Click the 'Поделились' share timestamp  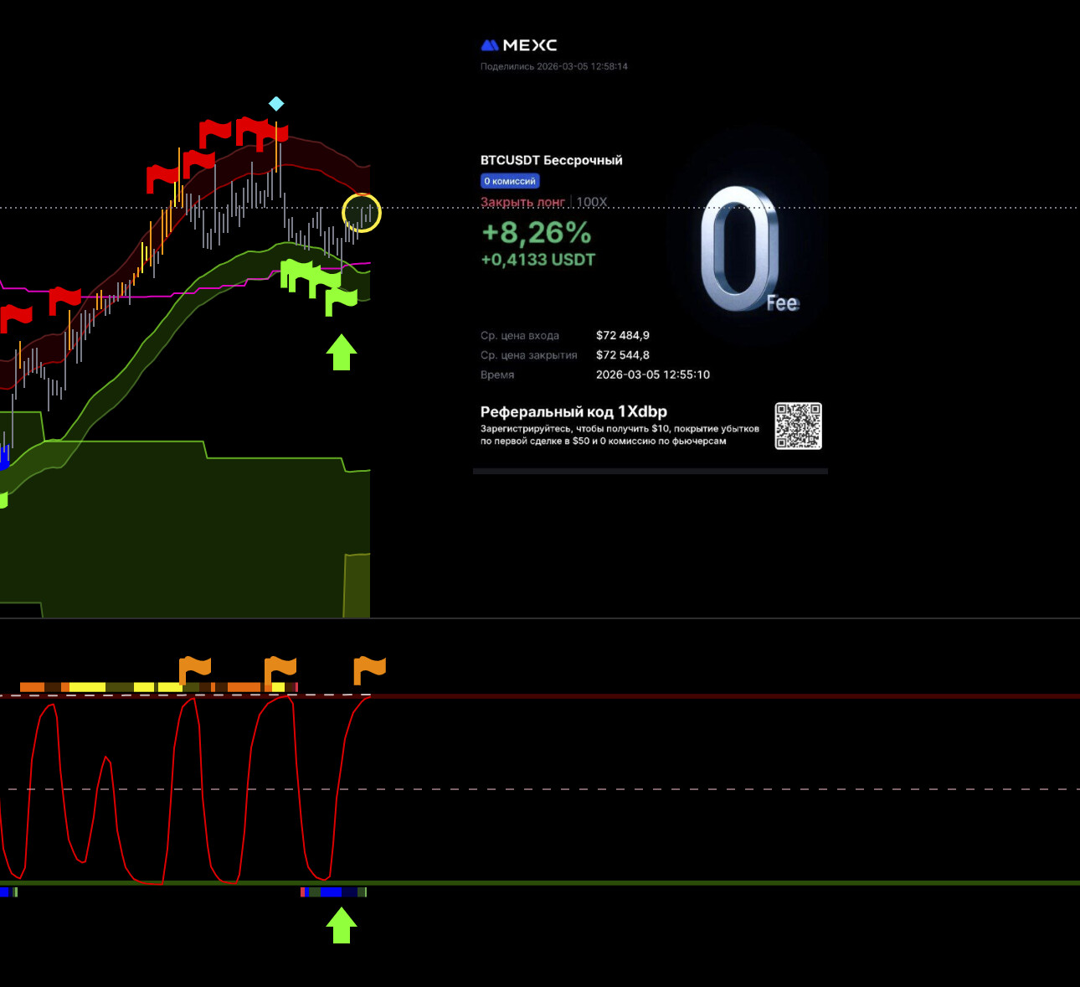(x=553, y=66)
